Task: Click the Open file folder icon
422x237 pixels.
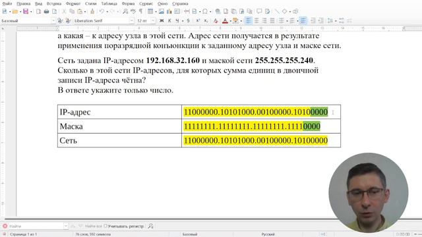Action: [15, 11]
